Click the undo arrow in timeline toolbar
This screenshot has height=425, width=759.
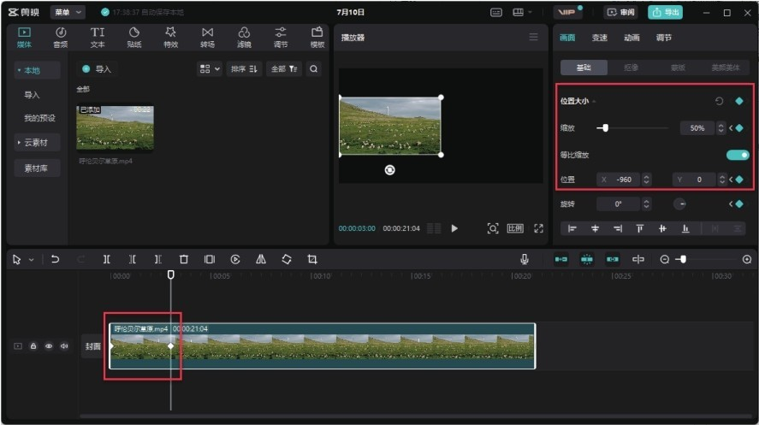55,259
